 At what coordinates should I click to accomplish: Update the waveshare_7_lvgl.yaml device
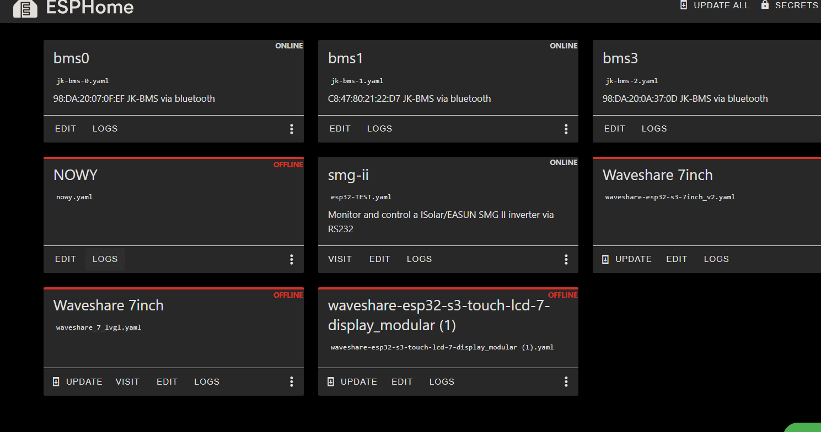point(78,382)
